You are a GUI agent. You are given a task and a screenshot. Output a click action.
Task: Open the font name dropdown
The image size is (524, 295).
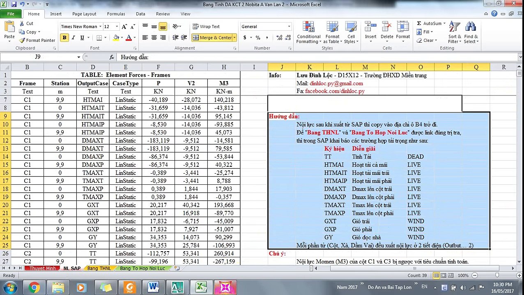(100, 27)
